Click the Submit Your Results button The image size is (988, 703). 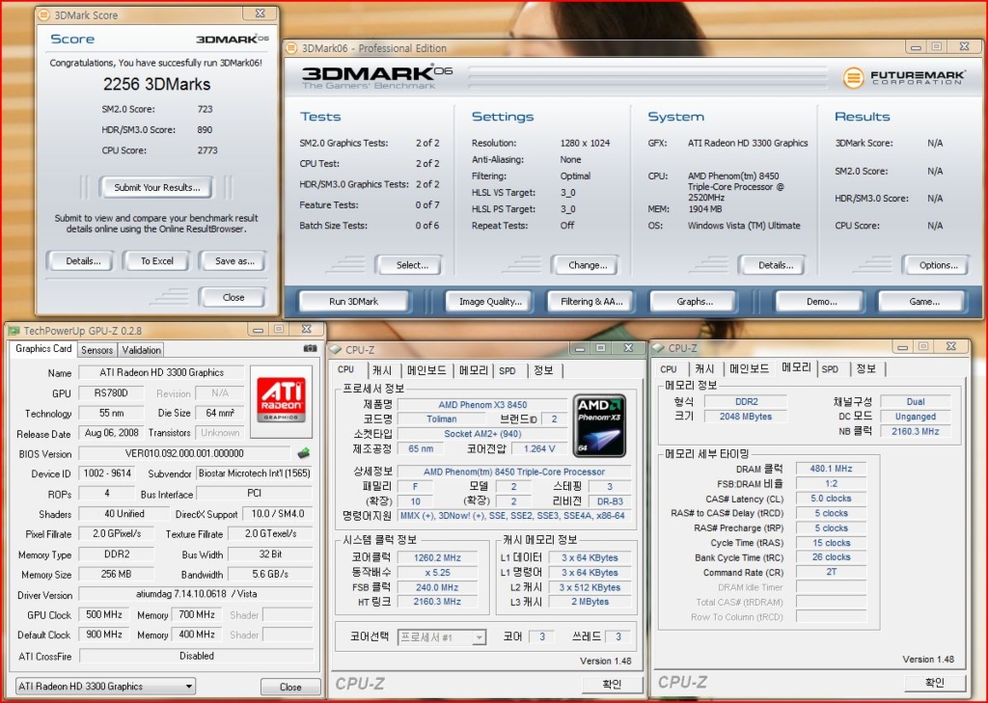click(x=157, y=187)
